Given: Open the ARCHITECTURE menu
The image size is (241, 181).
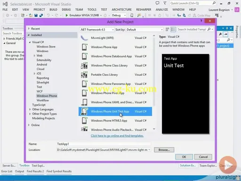Looking at the screenshot, I should pyautogui.click(x=121, y=9).
